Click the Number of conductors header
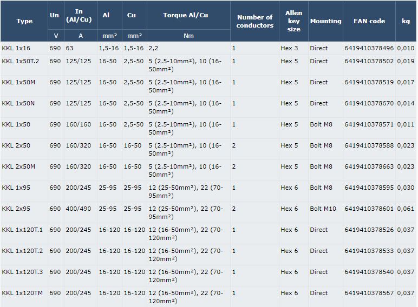Image resolution: width=418 pixels, height=307 pixels. [x=254, y=21]
